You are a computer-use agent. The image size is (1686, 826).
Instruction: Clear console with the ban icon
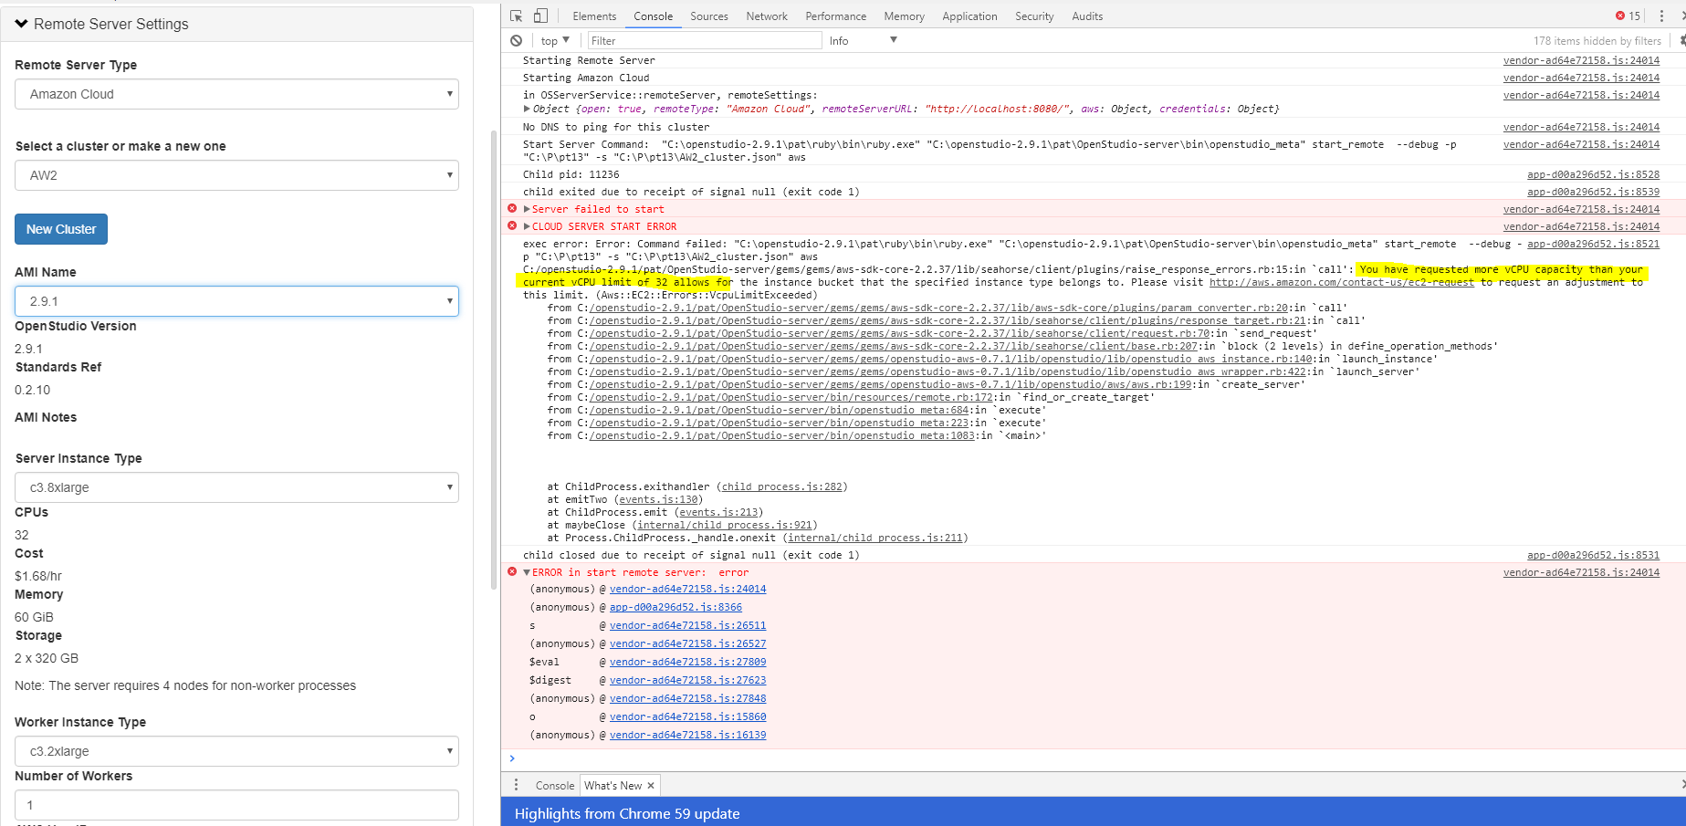[517, 40]
